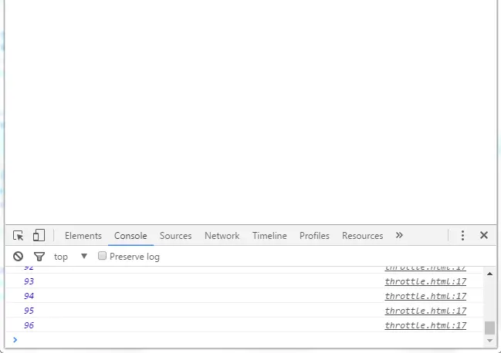The image size is (501, 353).
Task: Open the Resources tab
Action: click(x=362, y=236)
